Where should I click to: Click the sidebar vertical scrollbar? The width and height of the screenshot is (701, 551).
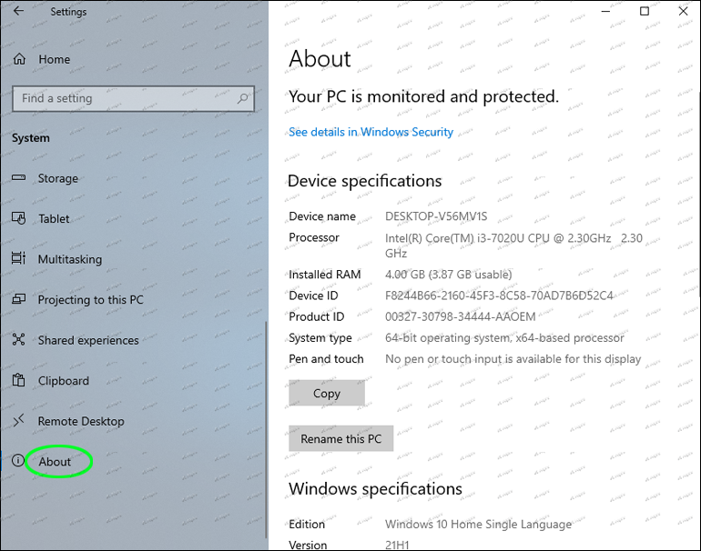point(266,427)
